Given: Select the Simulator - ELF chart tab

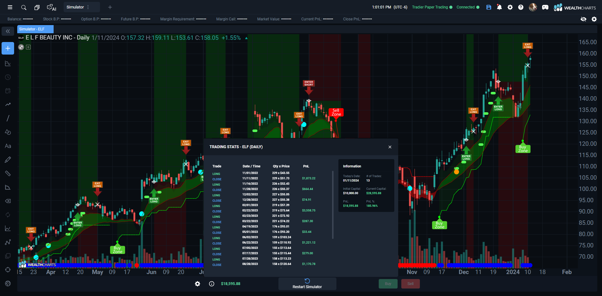Looking at the screenshot, I should (x=35, y=29).
